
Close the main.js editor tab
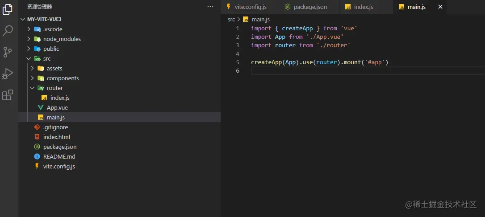point(440,7)
